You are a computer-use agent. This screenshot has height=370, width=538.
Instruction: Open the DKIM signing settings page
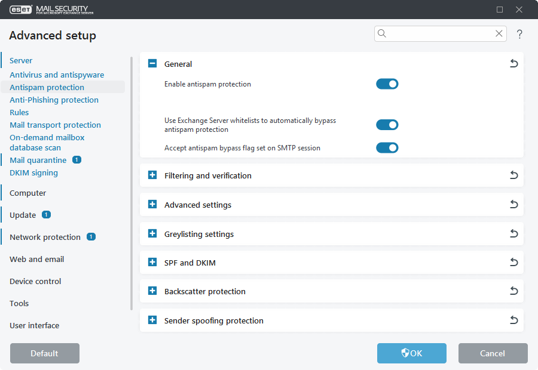[33, 172]
